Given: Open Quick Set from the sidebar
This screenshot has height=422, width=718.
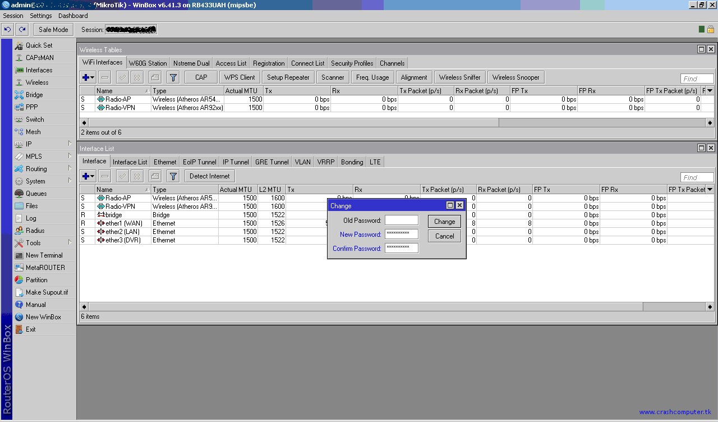Looking at the screenshot, I should [39, 45].
